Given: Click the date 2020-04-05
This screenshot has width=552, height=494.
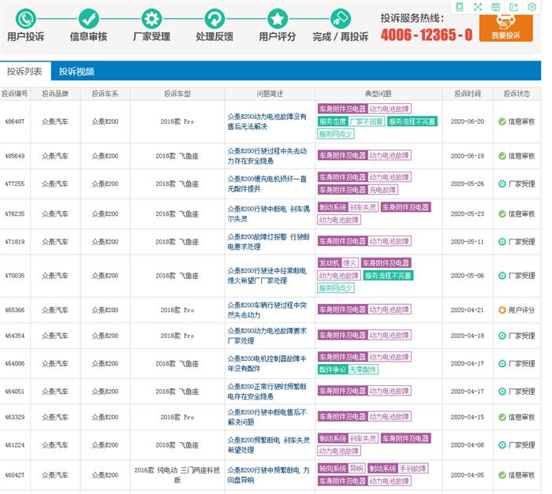Looking at the screenshot, I should click(x=467, y=475).
